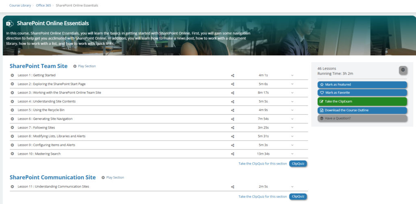Share Lesson 11 using the share icon
Image resolution: width=416 pixels, height=204 pixels.
pyautogui.click(x=233, y=187)
